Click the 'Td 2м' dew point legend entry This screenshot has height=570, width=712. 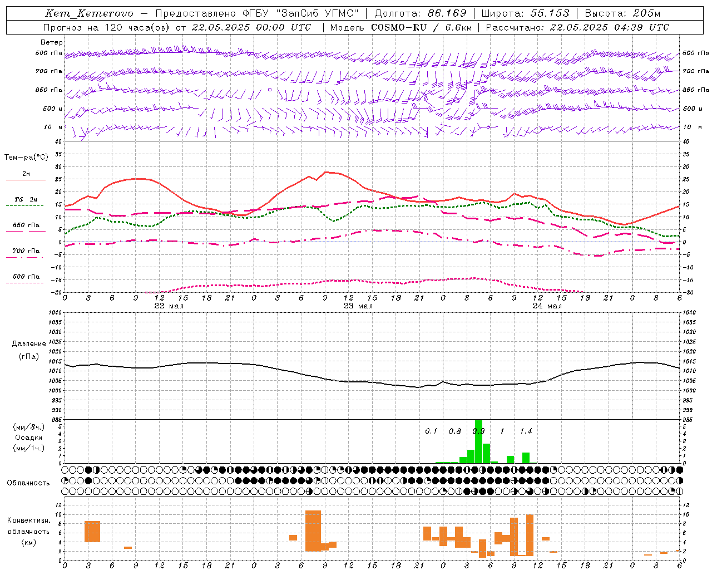[x=26, y=199]
